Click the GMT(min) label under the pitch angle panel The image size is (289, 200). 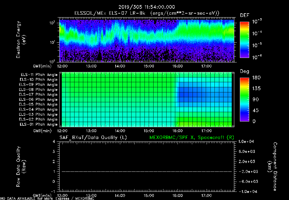[x=42, y=131]
